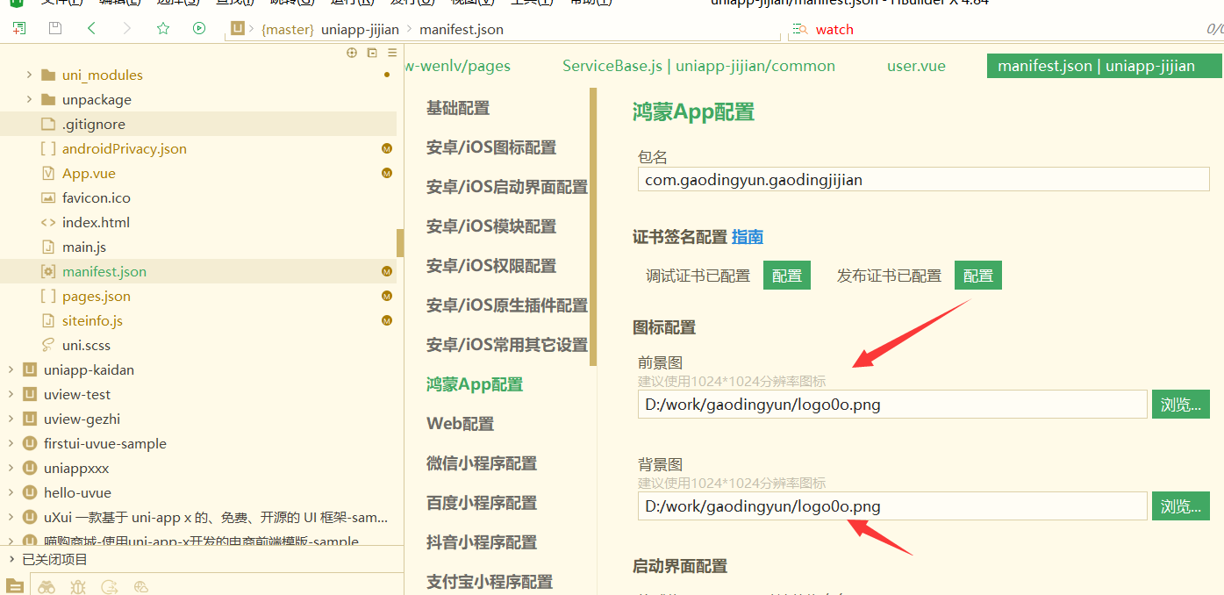The image size is (1224, 595).
Task: Open the project panel hamburger menu
Action: [x=392, y=53]
